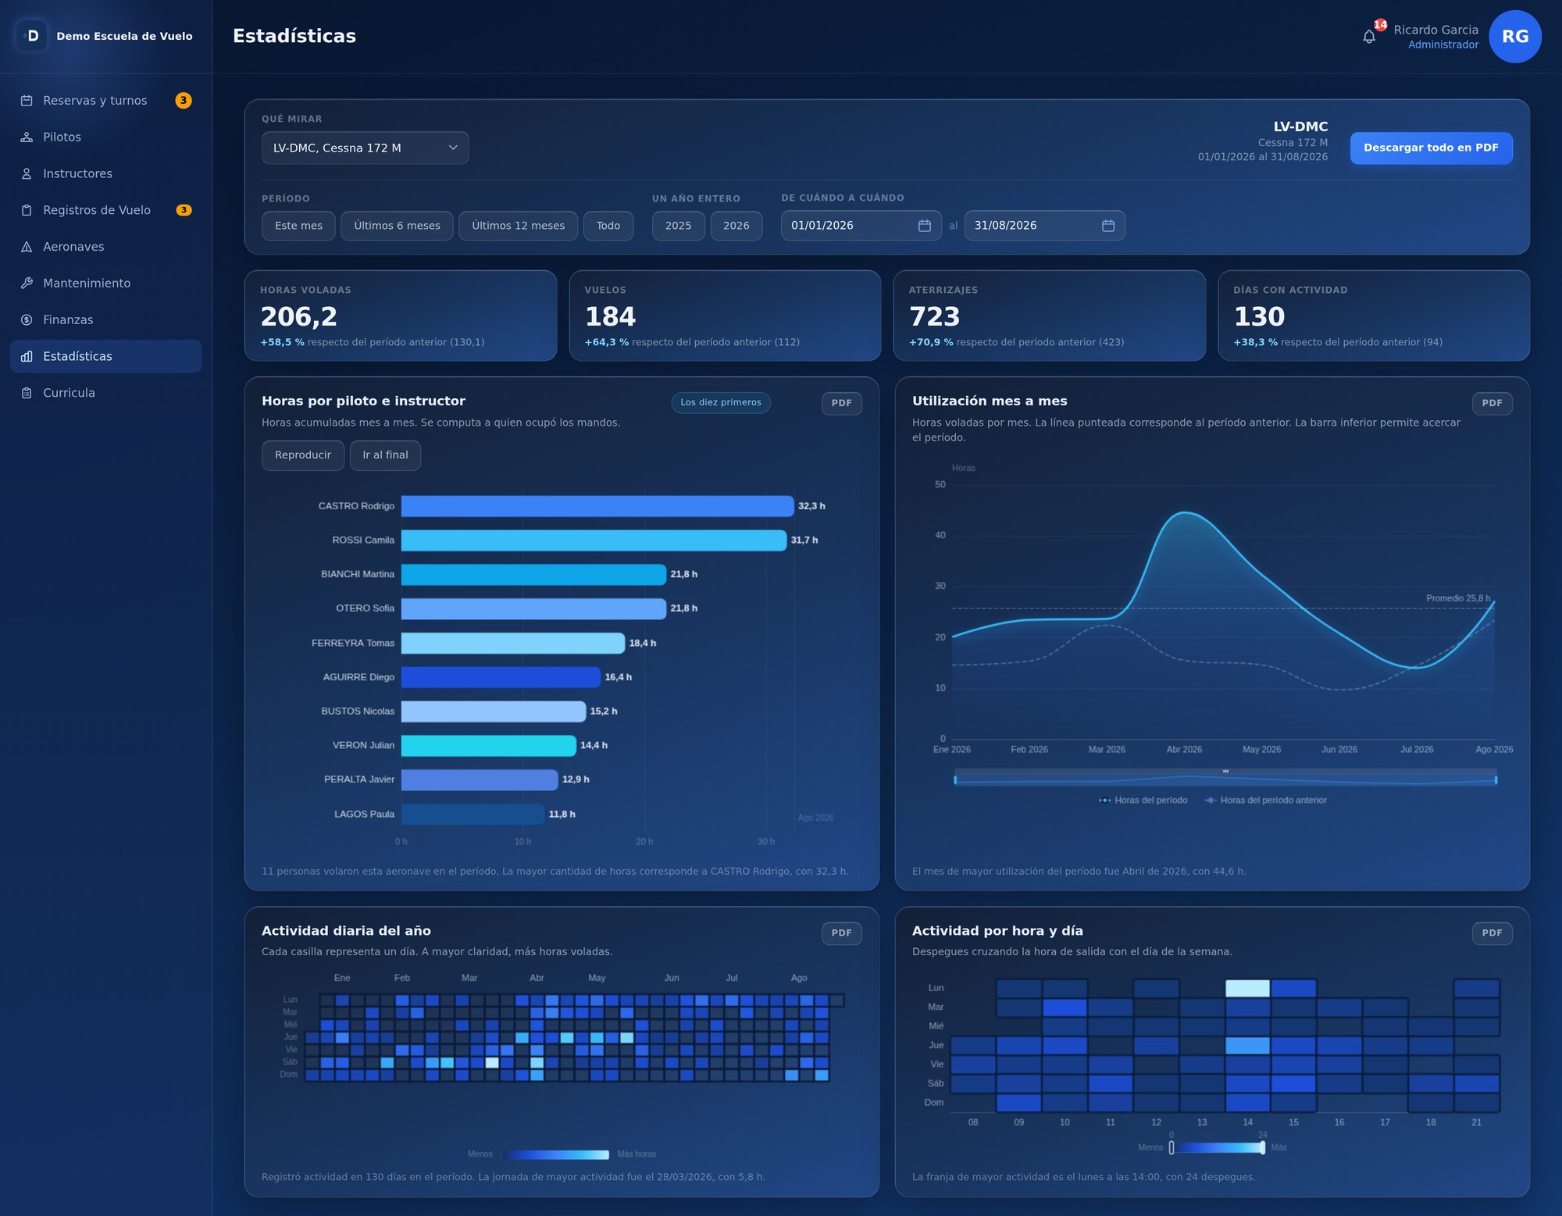Click the ROSSI Camila bar
The height and width of the screenshot is (1216, 1562).
click(x=594, y=540)
